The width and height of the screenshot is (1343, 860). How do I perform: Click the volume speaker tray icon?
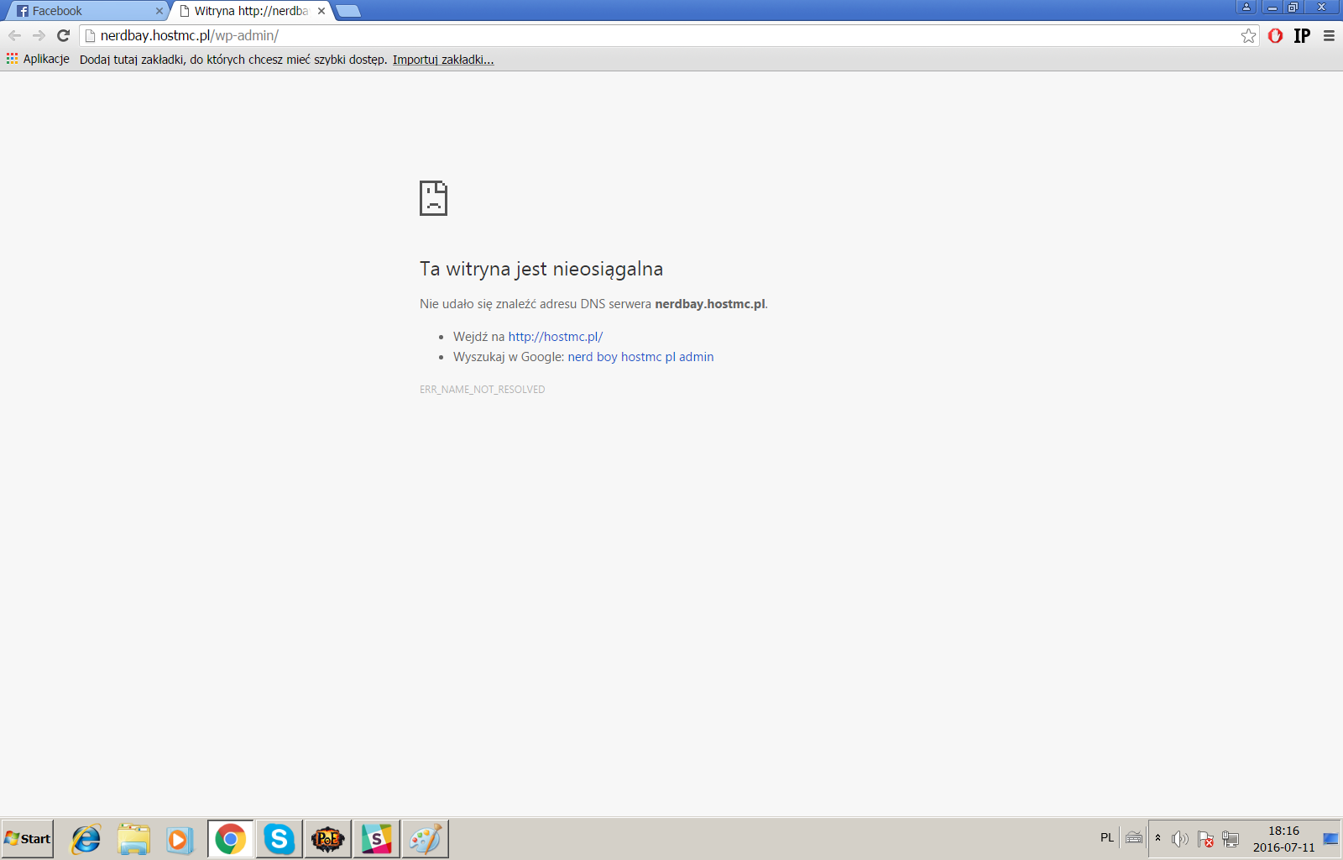1179,838
